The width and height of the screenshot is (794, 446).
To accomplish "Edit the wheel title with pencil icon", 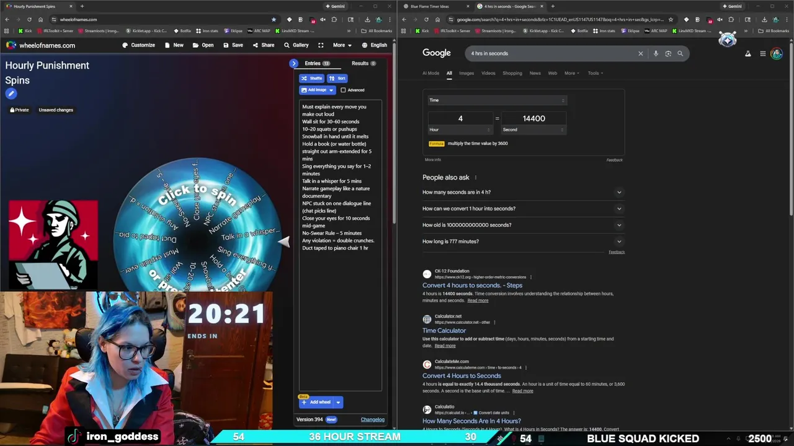I will click(x=11, y=94).
